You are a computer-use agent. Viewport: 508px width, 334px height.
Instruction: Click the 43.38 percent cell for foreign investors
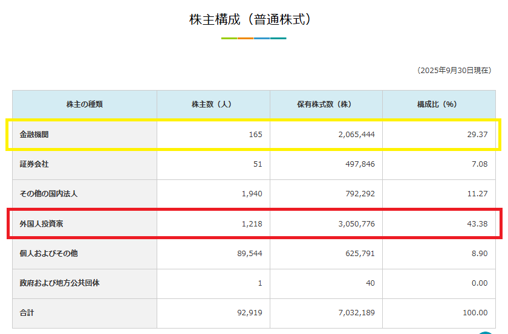pyautogui.click(x=477, y=224)
